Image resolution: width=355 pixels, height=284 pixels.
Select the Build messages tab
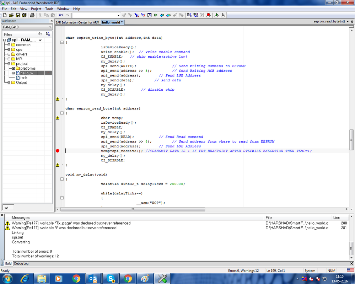pyautogui.click(x=9, y=264)
